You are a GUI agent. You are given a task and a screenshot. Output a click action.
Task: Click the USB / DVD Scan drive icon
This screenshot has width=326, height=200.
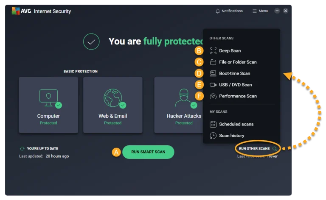(213, 85)
